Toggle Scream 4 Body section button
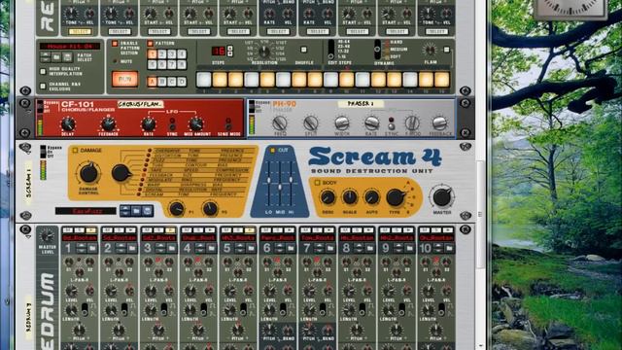622x350 pixels. pyautogui.click(x=317, y=183)
